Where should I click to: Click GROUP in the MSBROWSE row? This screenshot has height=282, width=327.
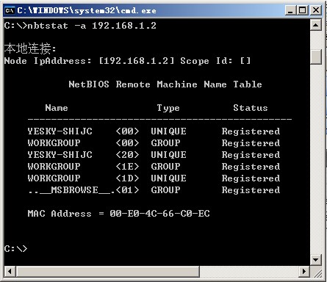tap(165, 190)
